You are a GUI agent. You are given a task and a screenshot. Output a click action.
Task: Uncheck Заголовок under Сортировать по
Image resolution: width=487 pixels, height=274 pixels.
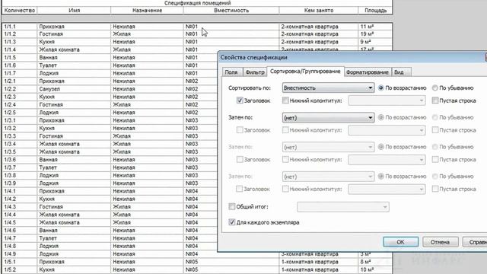[x=240, y=100]
